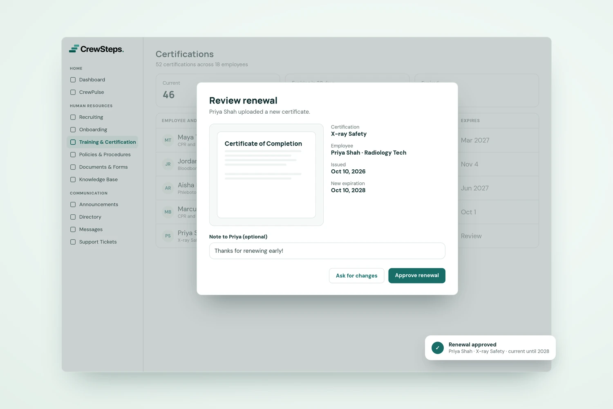Click the X-ray Safety certification value

[349, 134]
